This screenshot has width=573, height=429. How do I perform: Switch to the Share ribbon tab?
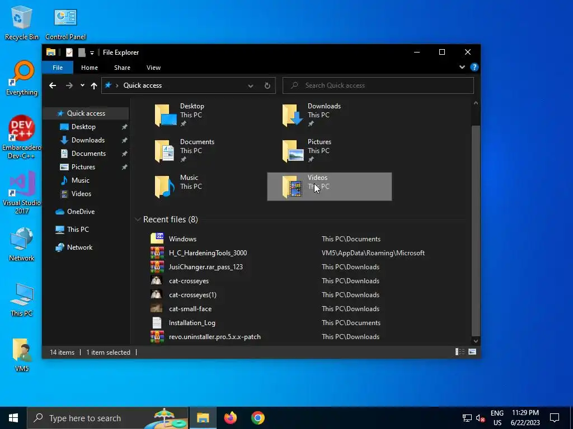pyautogui.click(x=122, y=68)
